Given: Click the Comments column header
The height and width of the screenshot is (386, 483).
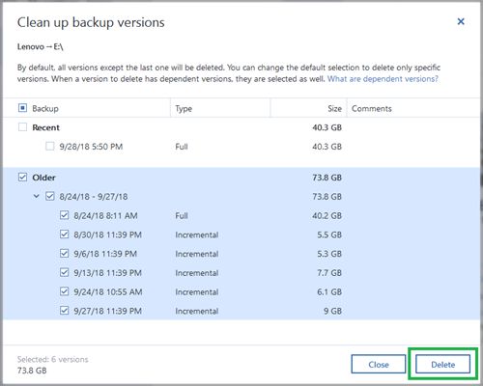Looking at the screenshot, I should [372, 108].
